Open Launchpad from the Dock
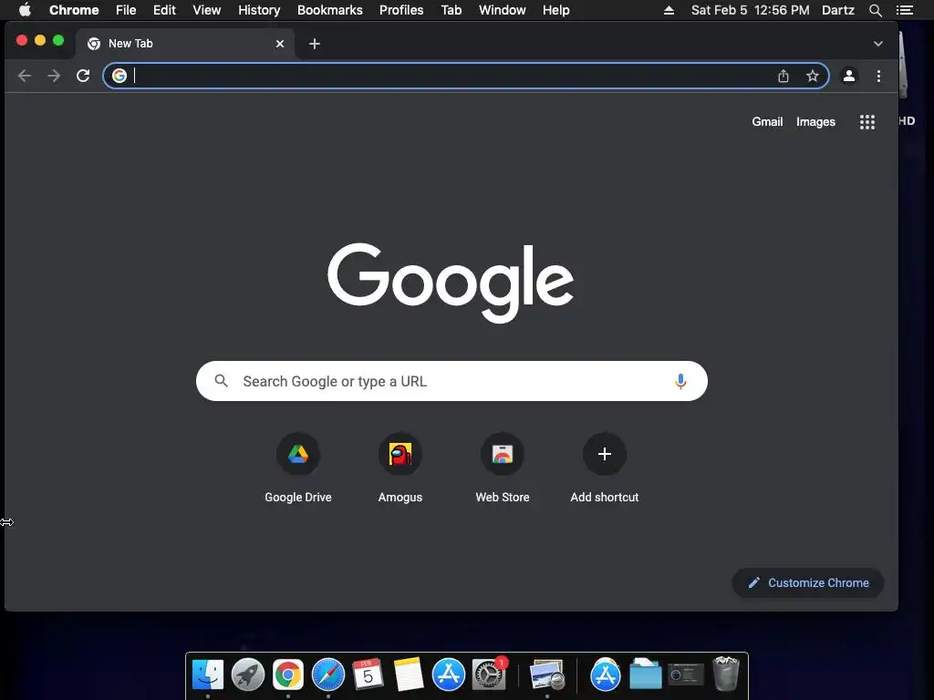Image resolution: width=934 pixels, height=700 pixels. coord(248,675)
